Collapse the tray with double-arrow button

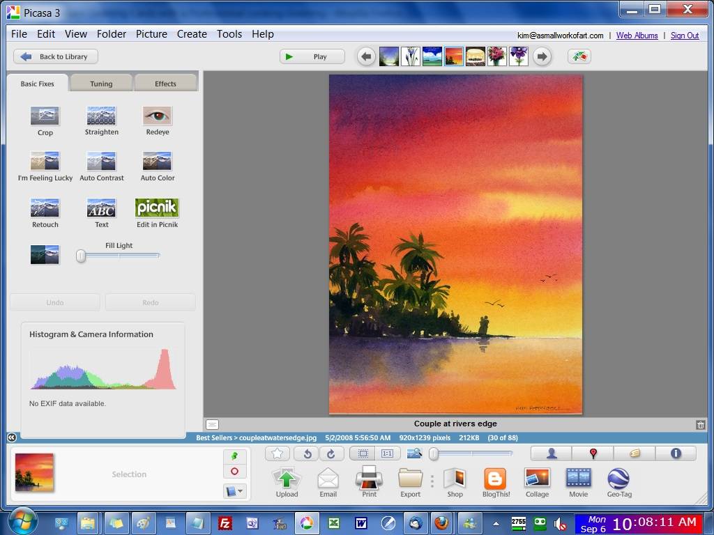pyautogui.click(x=12, y=437)
